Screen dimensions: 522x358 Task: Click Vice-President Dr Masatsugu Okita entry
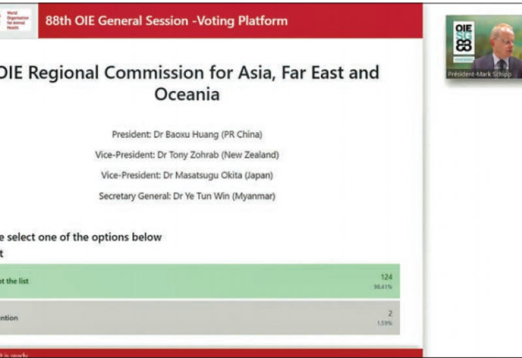[x=187, y=175]
